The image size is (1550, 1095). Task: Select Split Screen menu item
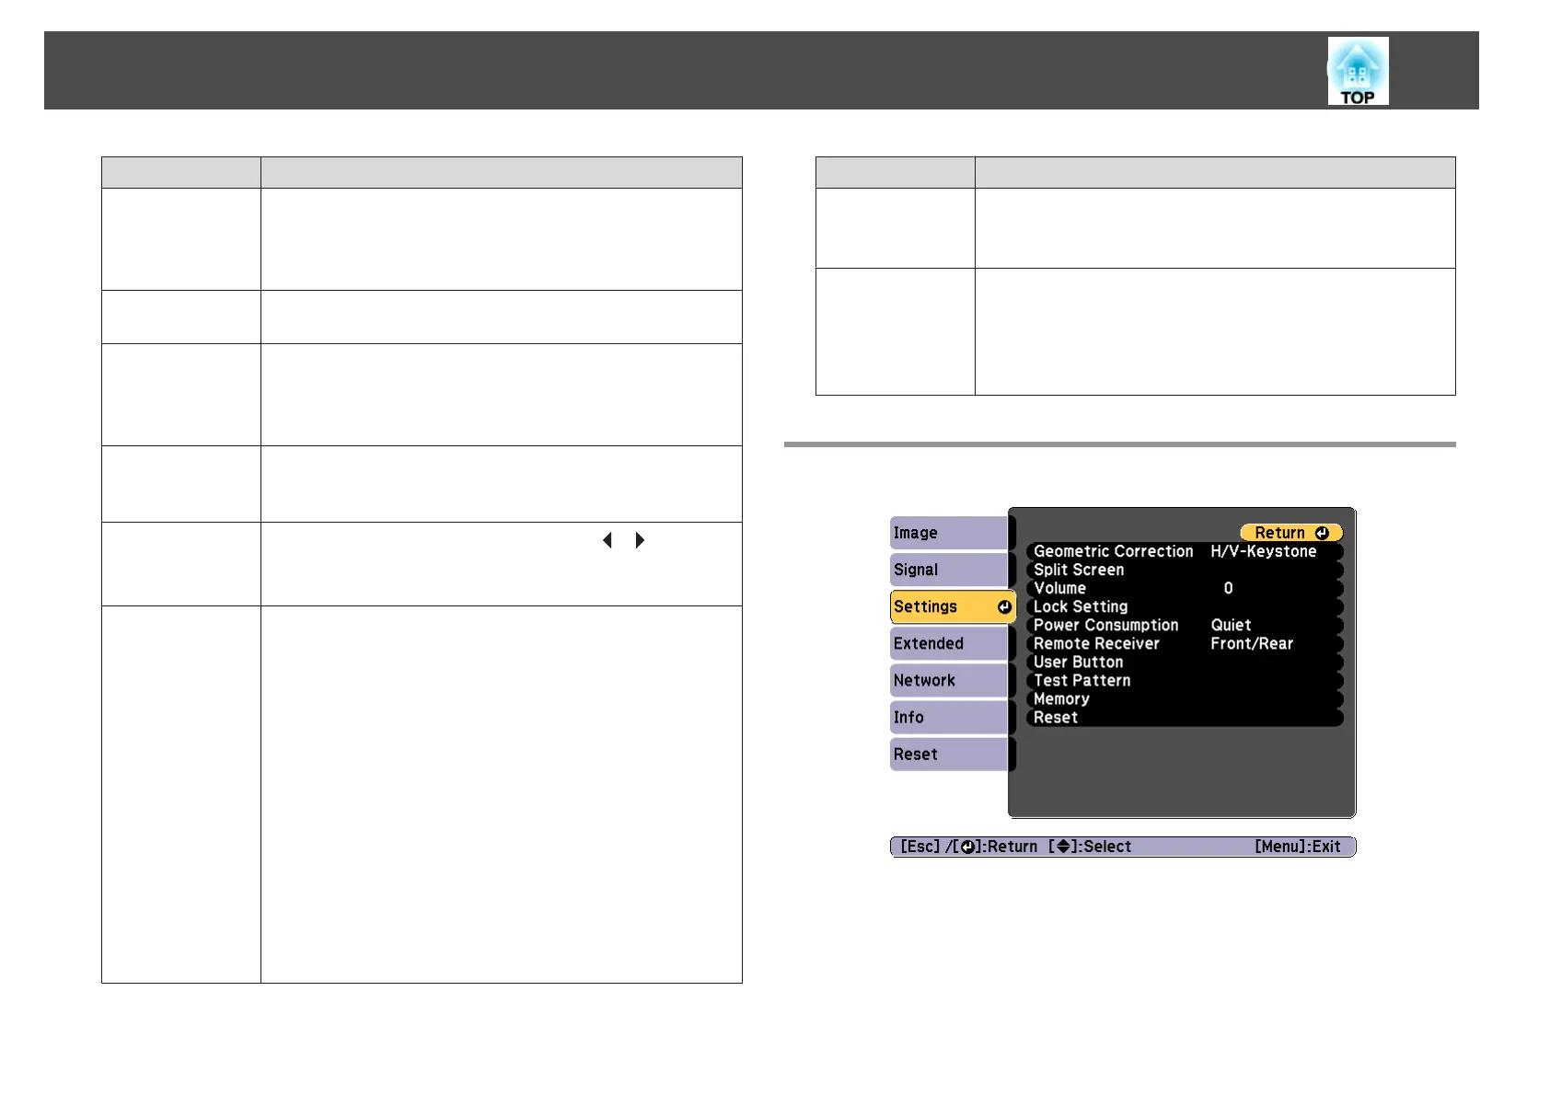pyautogui.click(x=1185, y=570)
